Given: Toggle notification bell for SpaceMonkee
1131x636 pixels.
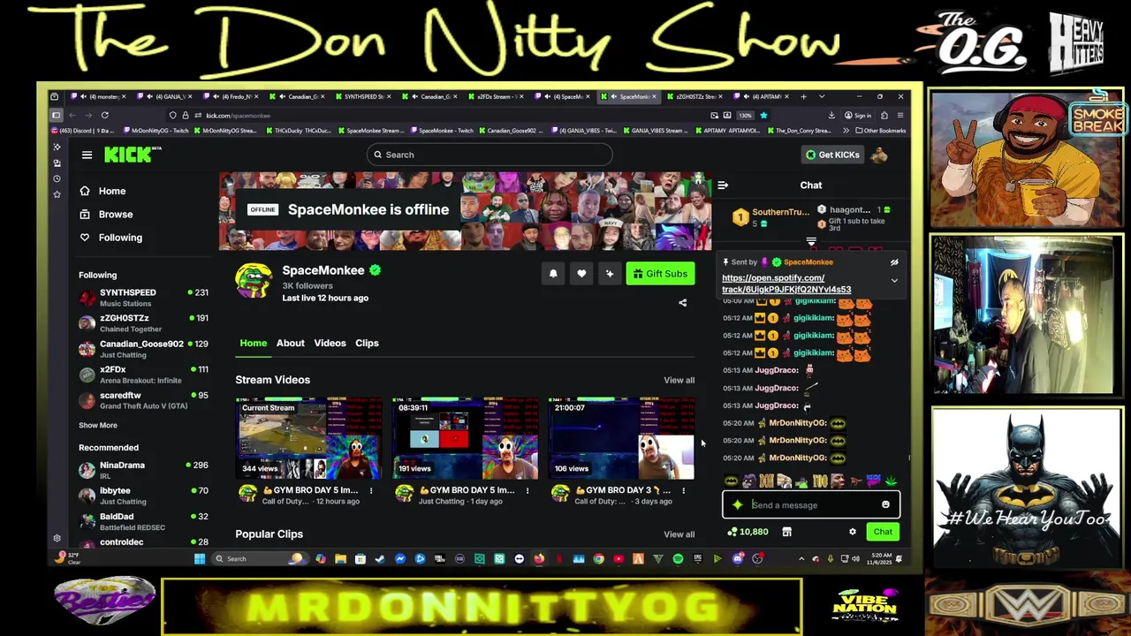Looking at the screenshot, I should 553,274.
